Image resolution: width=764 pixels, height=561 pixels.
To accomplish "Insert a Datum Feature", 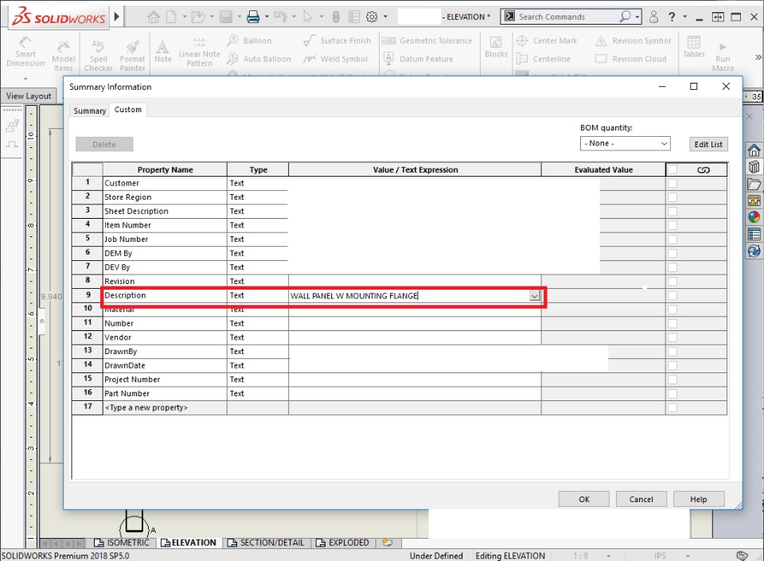I will (x=418, y=59).
